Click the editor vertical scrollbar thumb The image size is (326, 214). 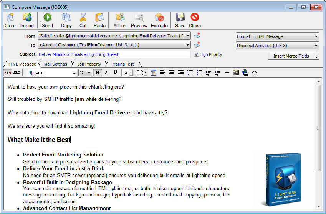(x=318, y=128)
